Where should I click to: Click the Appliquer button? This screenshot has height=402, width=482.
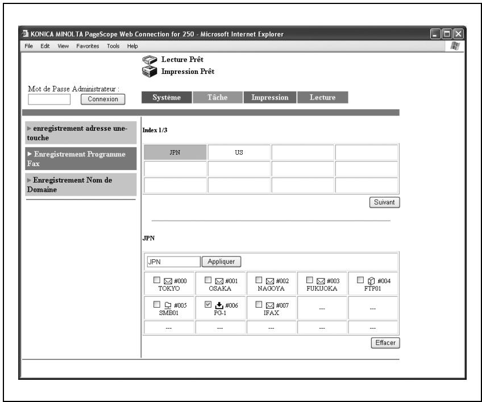click(x=221, y=262)
